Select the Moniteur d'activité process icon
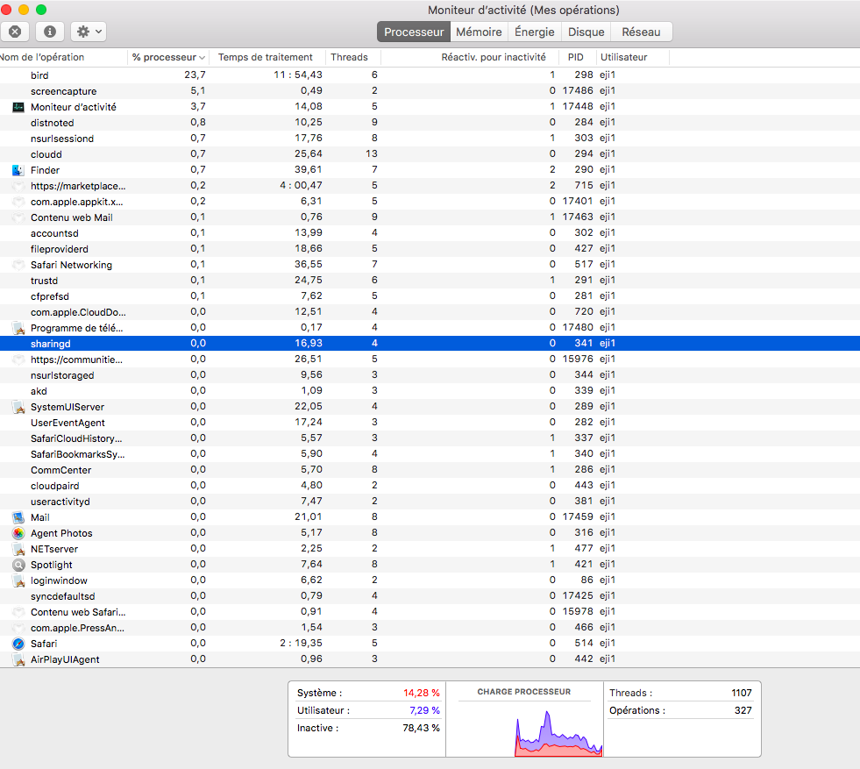Viewport: 860px width, 769px height. tap(18, 107)
